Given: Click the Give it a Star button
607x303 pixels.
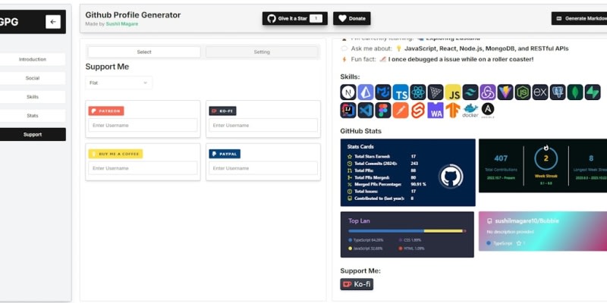Looking at the screenshot, I should (294, 18).
